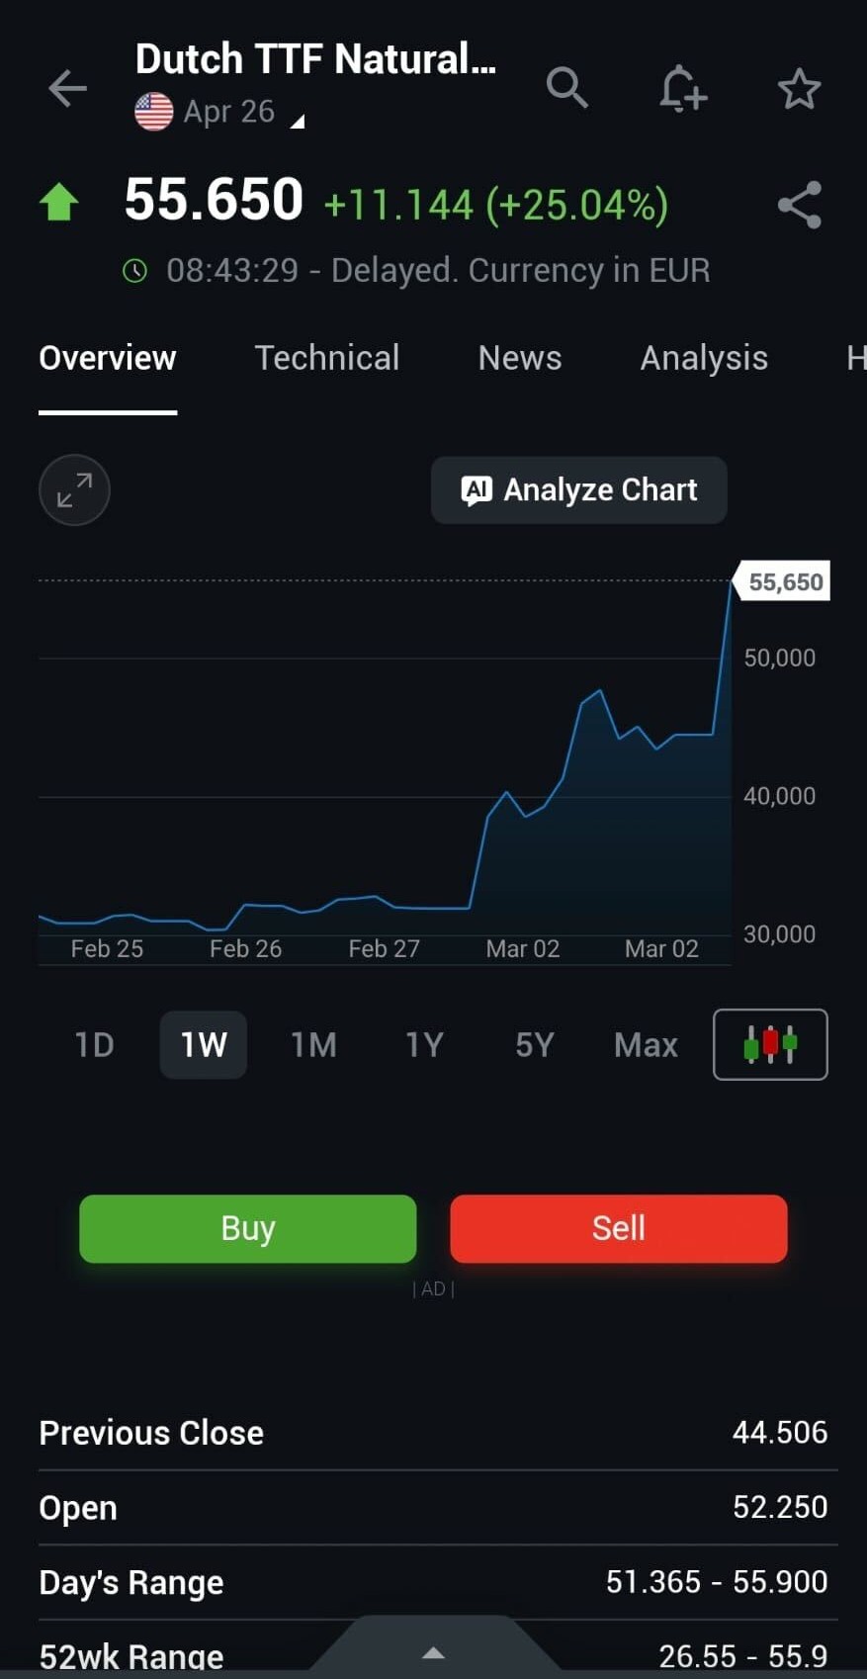Expand the chart to fullscreen
Screen dimensions: 867x1679
pyautogui.click(x=74, y=489)
